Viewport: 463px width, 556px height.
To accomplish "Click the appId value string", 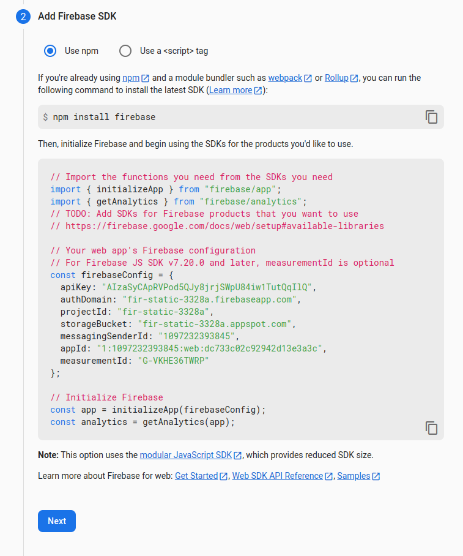I will click(209, 348).
